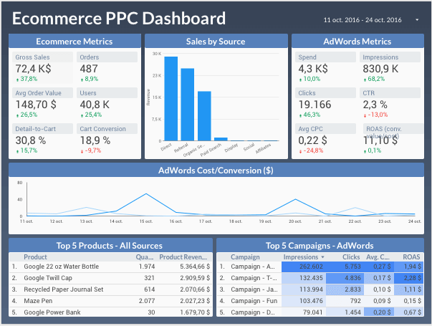Select the Spend 4,3 K$ value
432x326 pixels.
click(x=313, y=69)
